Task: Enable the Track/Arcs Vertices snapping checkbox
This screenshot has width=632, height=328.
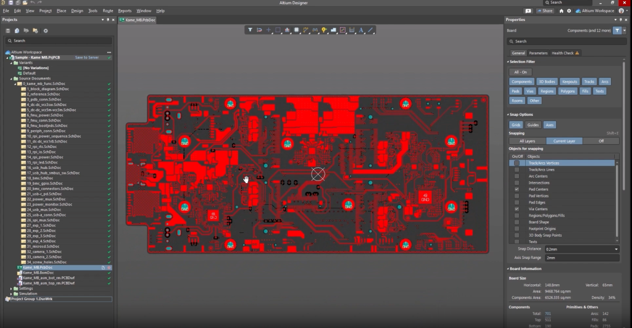Action: [517, 163]
